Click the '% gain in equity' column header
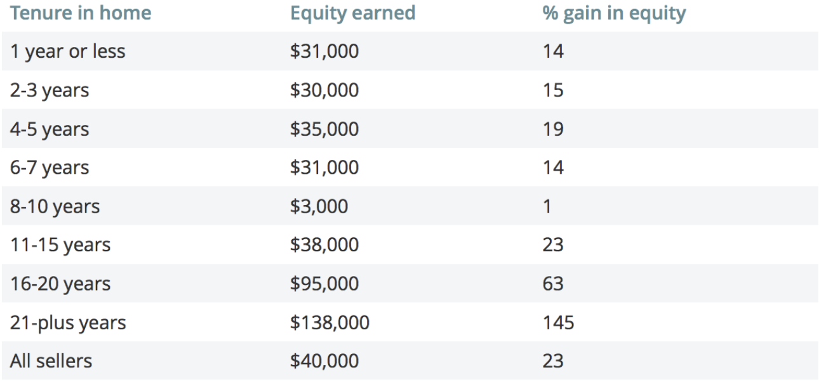819x382 pixels. [615, 13]
